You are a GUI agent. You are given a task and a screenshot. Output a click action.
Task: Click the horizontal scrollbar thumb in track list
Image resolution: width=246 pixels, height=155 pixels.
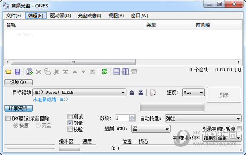73,62
